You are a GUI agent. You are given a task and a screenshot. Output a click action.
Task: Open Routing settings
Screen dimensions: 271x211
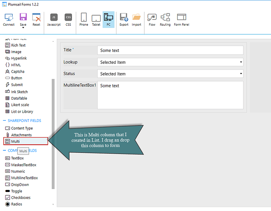[165, 20]
